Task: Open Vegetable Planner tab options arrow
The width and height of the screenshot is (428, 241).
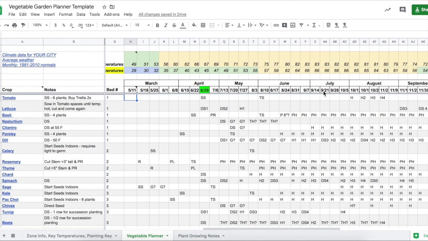Action: coord(167,236)
